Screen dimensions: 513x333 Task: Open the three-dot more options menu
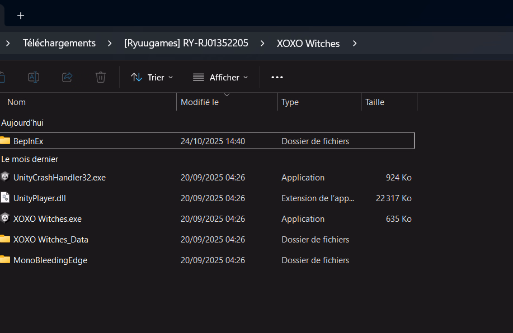point(277,77)
